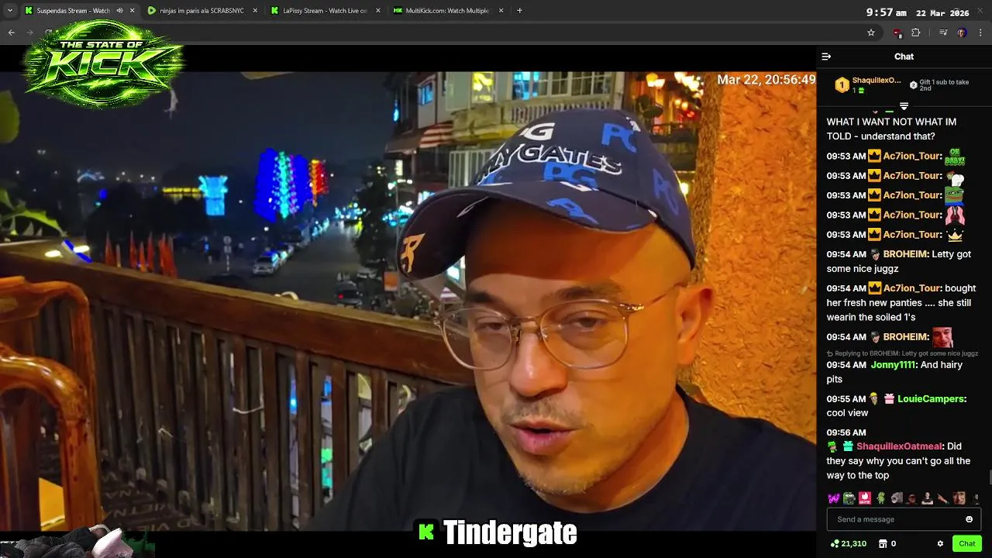992x558 pixels.
Task: Close the MultiKick.com tab
Action: point(501,11)
